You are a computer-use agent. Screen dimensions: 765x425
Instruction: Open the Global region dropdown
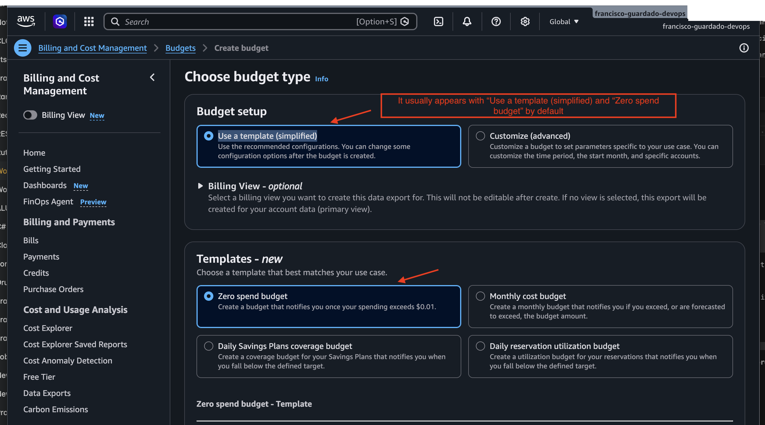[x=564, y=22]
